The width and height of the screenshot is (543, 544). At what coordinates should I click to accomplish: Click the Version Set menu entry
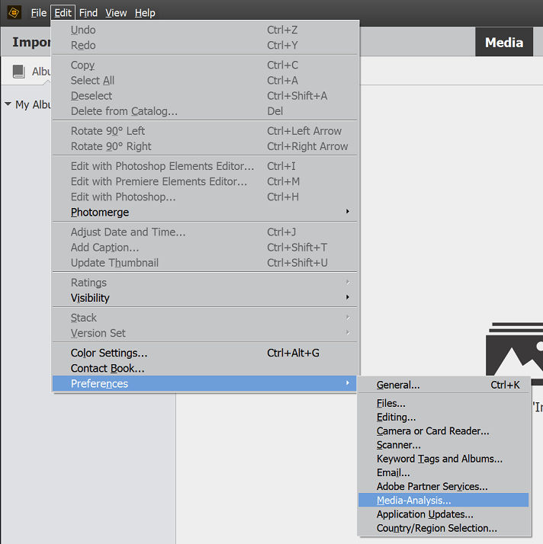click(204, 333)
